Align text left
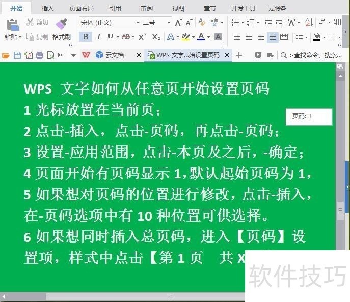This screenshot has height=302, width=350. pos(236,37)
